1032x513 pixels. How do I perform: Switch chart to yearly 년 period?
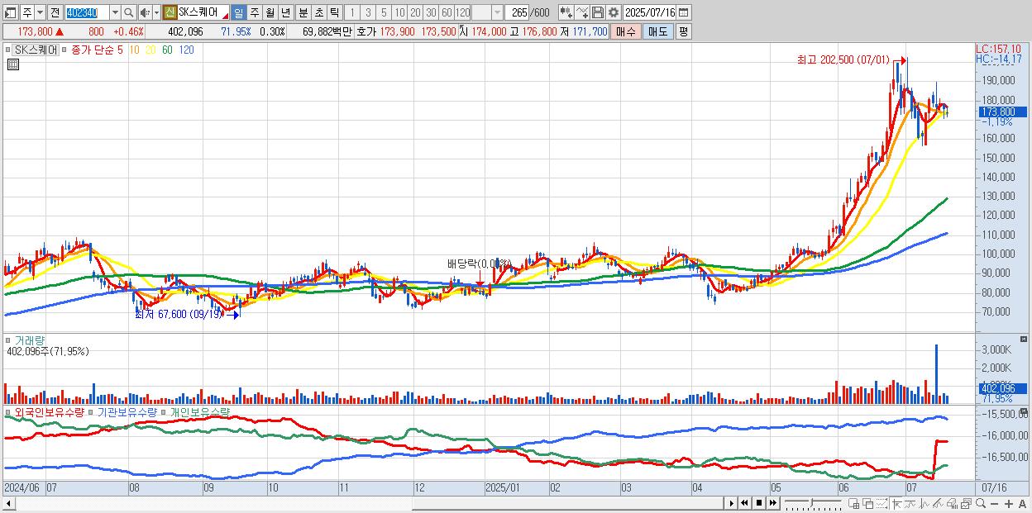(x=285, y=12)
